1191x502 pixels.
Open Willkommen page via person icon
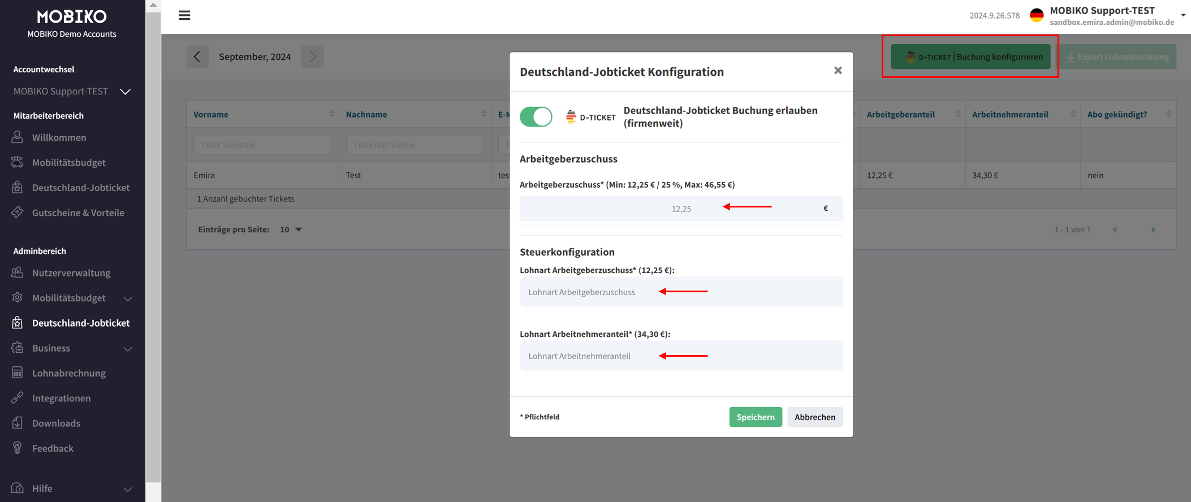[18, 137]
